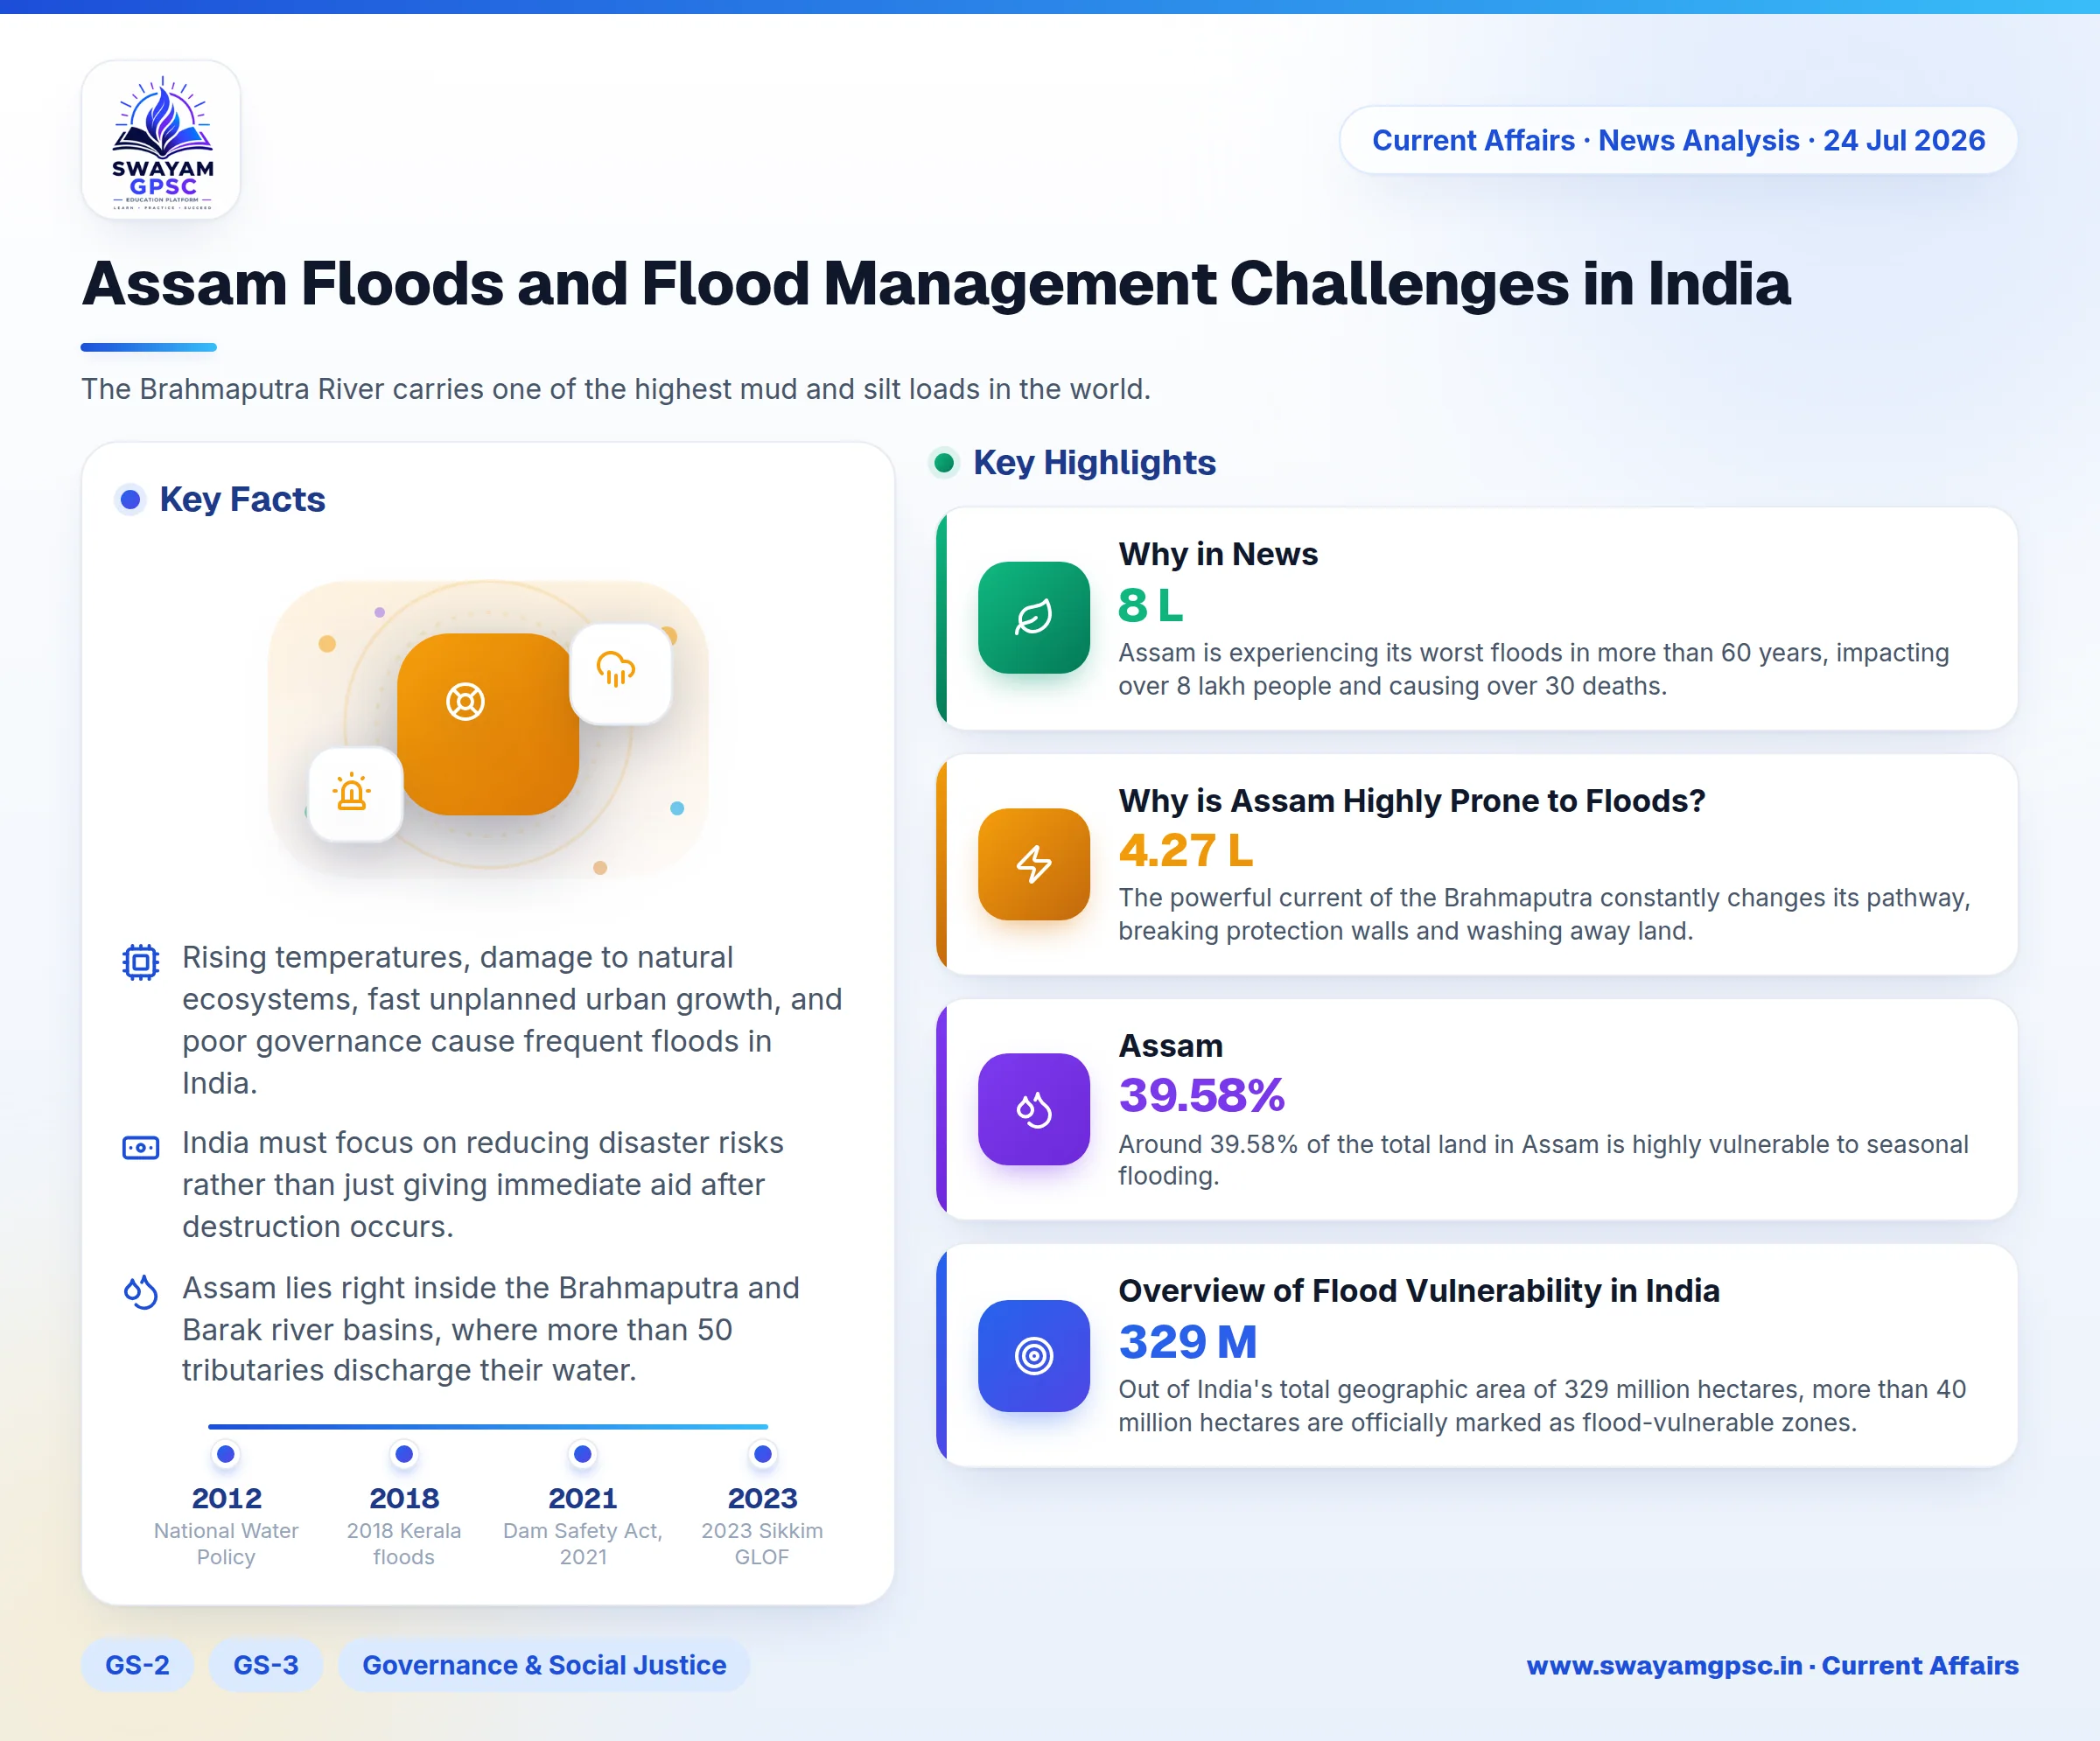The height and width of the screenshot is (1741, 2100).
Task: Click the Overview of Flood Vulnerability heading
Action: tap(1418, 1291)
